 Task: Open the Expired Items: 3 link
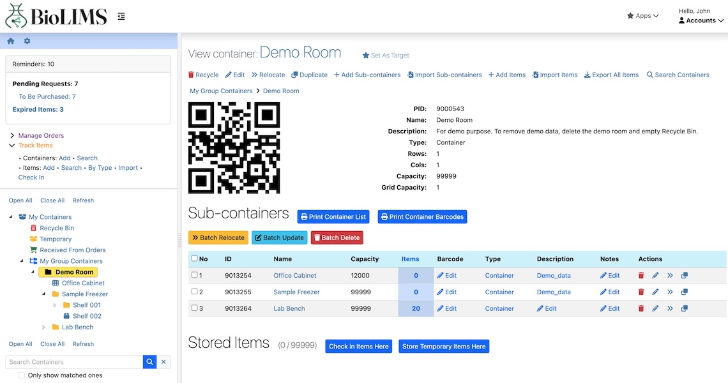[38, 110]
